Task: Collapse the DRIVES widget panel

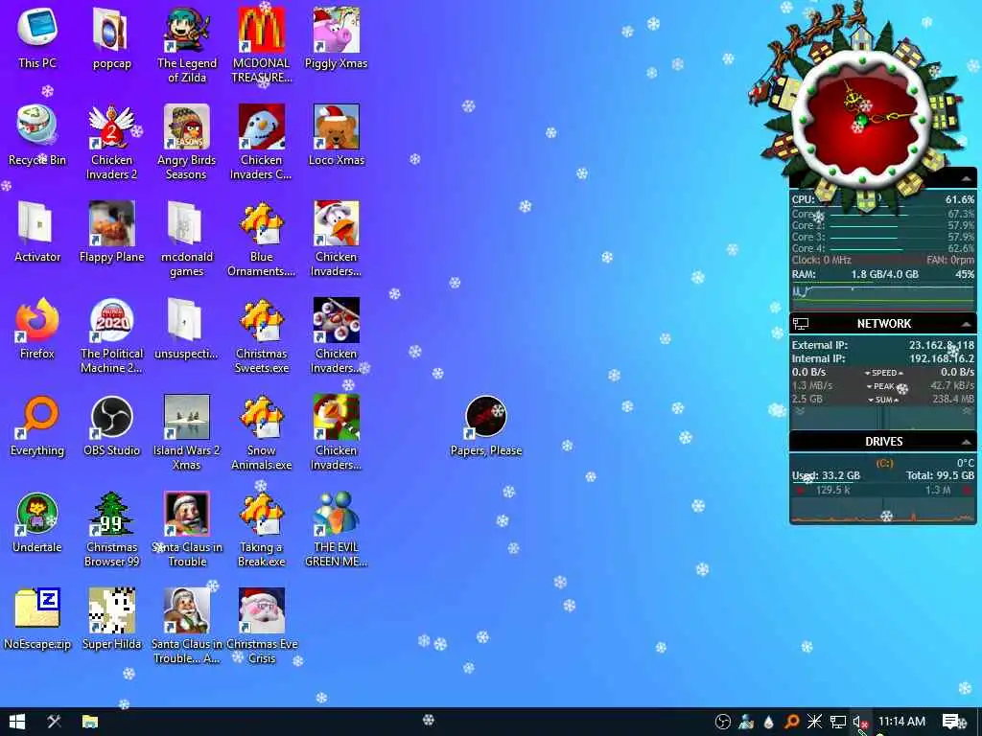Action: [x=967, y=442]
